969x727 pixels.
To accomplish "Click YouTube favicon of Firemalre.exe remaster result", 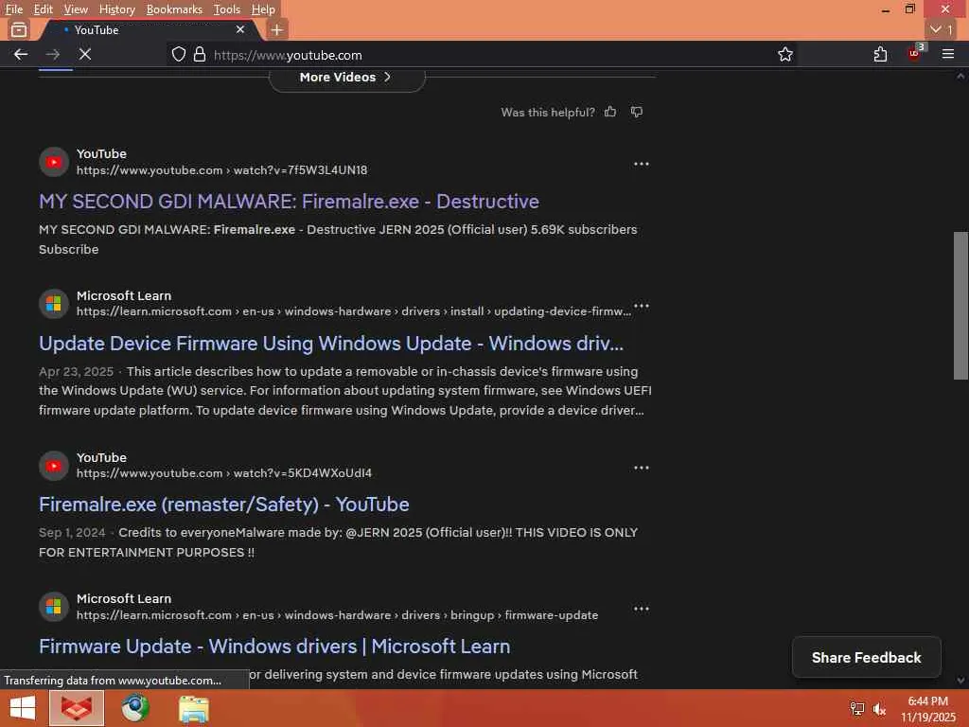I will coord(54,466).
